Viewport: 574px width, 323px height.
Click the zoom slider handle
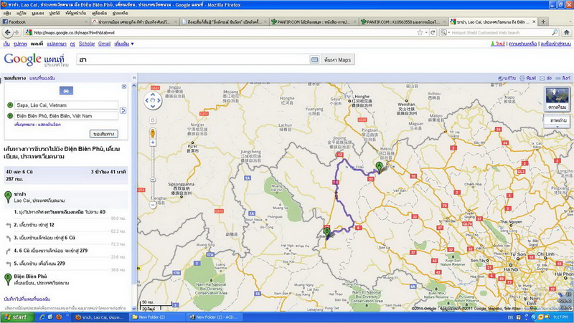(x=153, y=180)
